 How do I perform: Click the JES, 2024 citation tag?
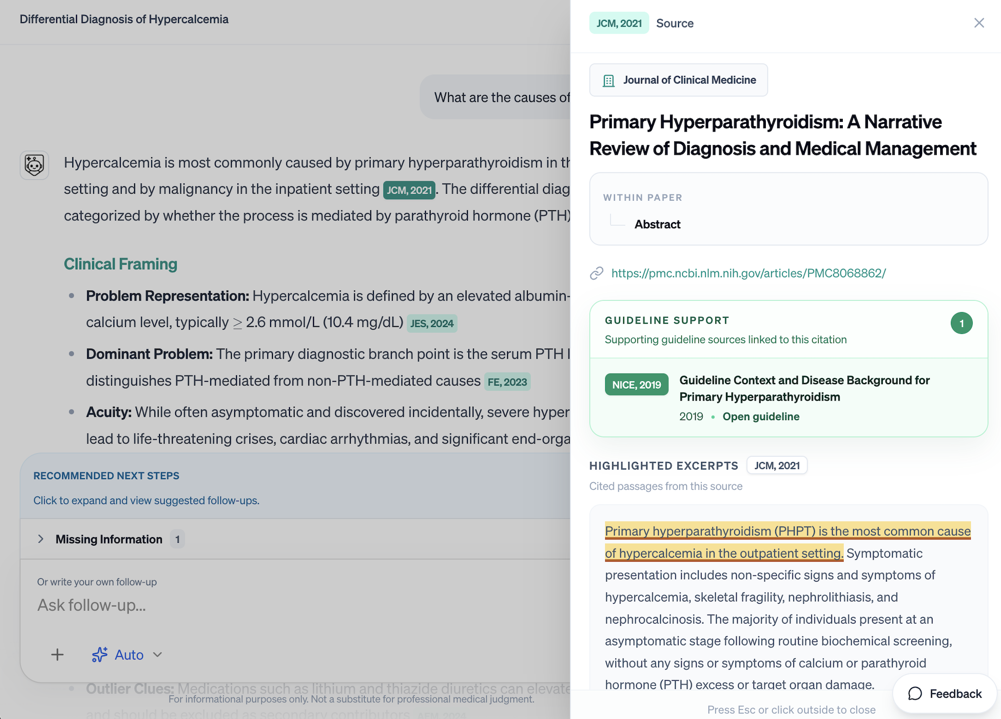[x=432, y=324]
